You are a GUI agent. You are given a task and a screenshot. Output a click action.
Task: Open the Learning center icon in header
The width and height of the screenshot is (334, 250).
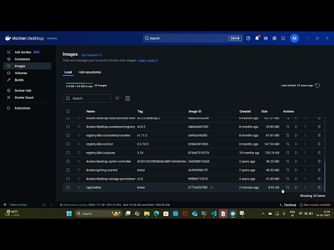pos(266,38)
